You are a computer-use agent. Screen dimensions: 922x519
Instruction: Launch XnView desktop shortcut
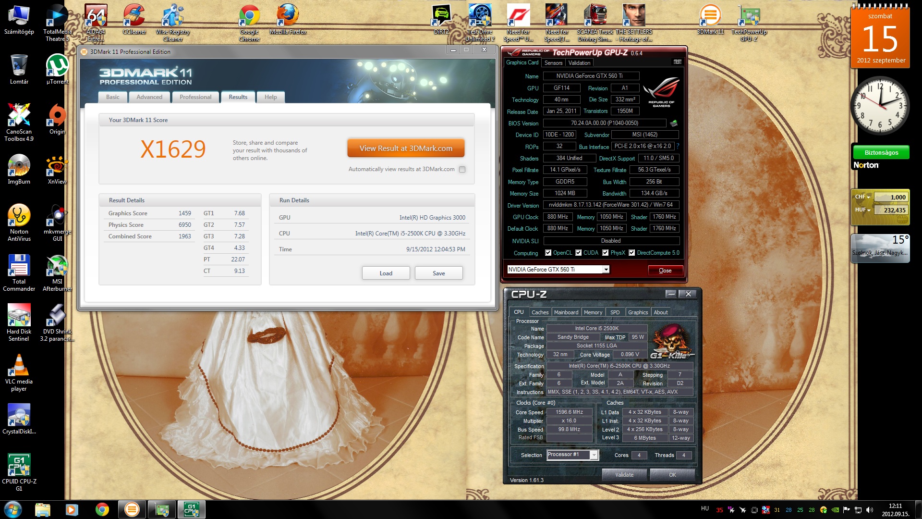tap(58, 169)
